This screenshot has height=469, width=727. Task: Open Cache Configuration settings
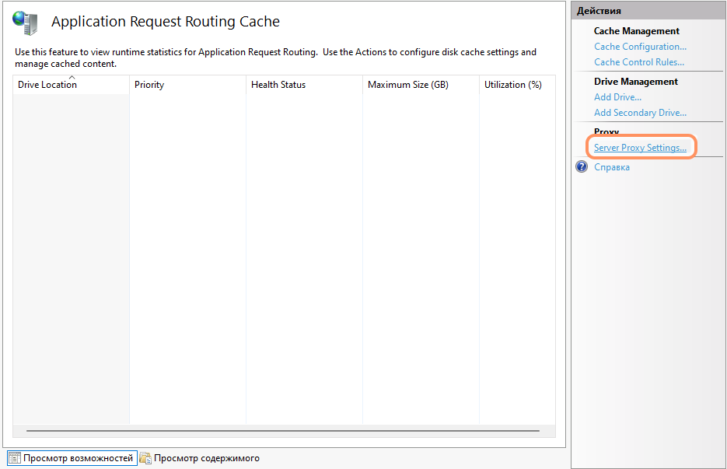pos(640,47)
